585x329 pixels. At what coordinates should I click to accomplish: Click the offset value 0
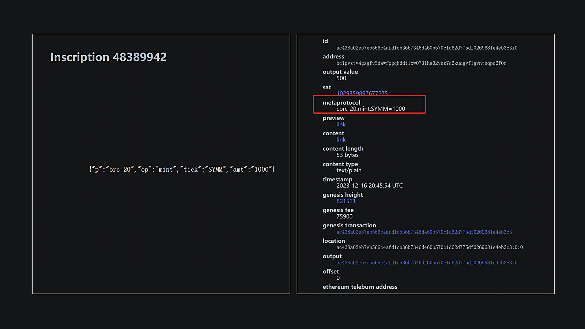point(338,278)
